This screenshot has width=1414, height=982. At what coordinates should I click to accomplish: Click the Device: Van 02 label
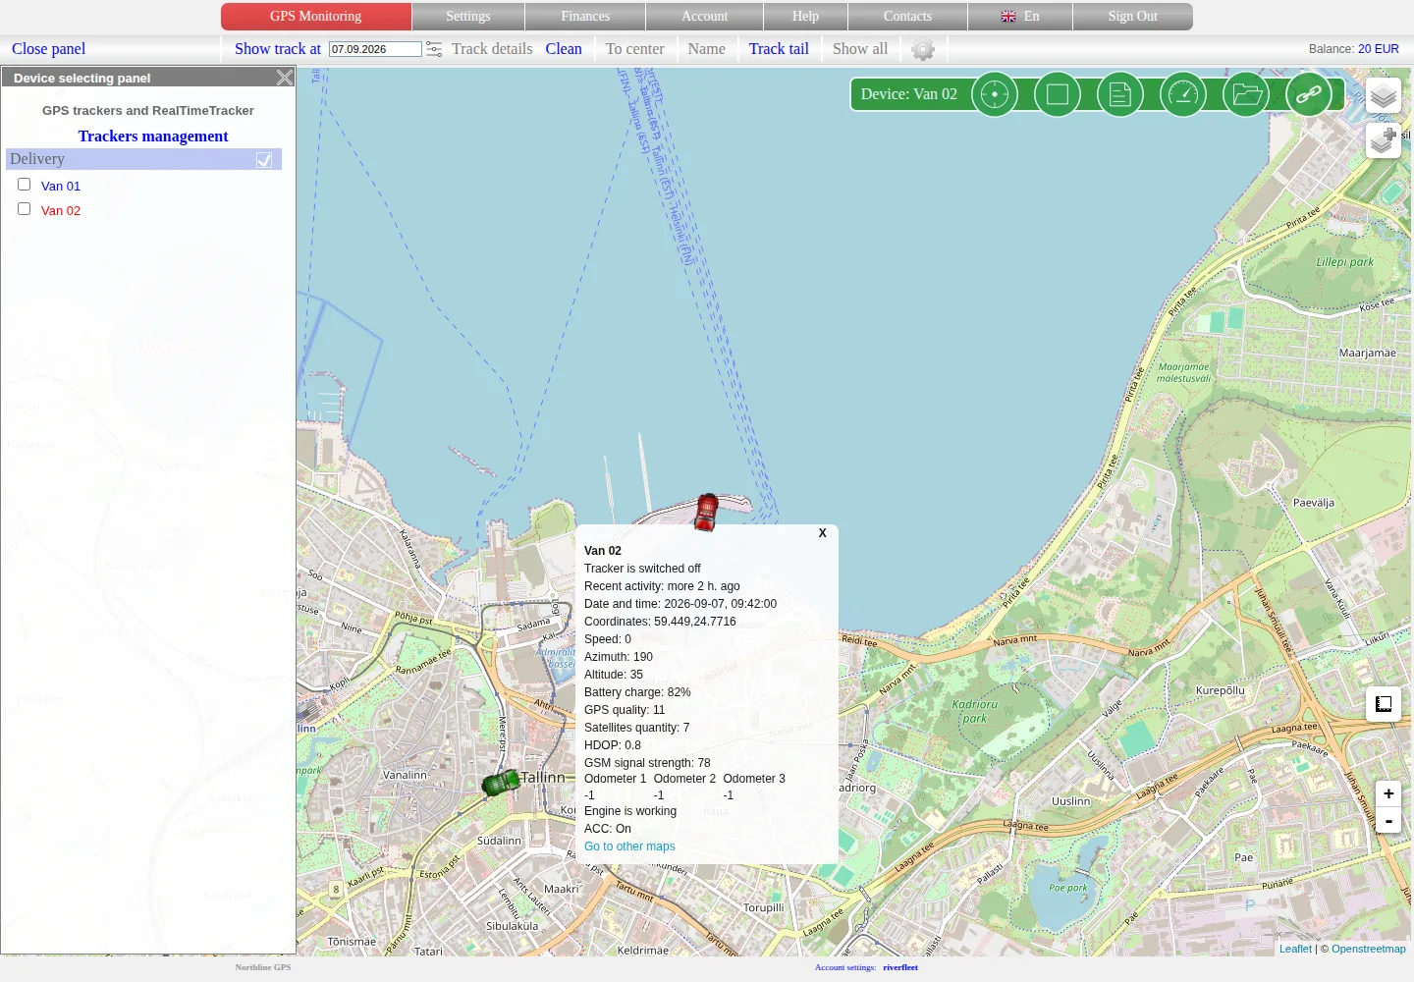909,94
